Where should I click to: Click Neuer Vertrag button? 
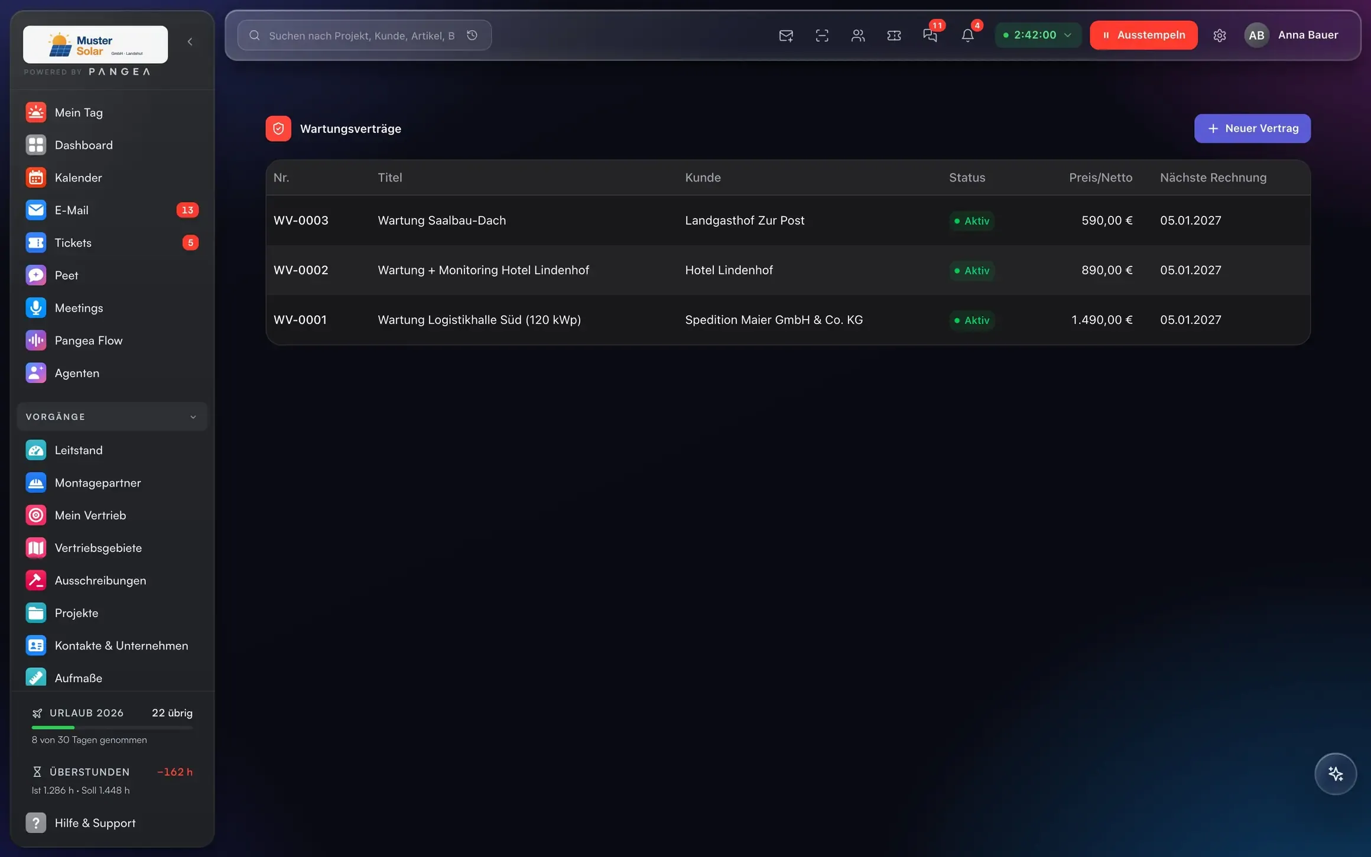[1252, 128]
